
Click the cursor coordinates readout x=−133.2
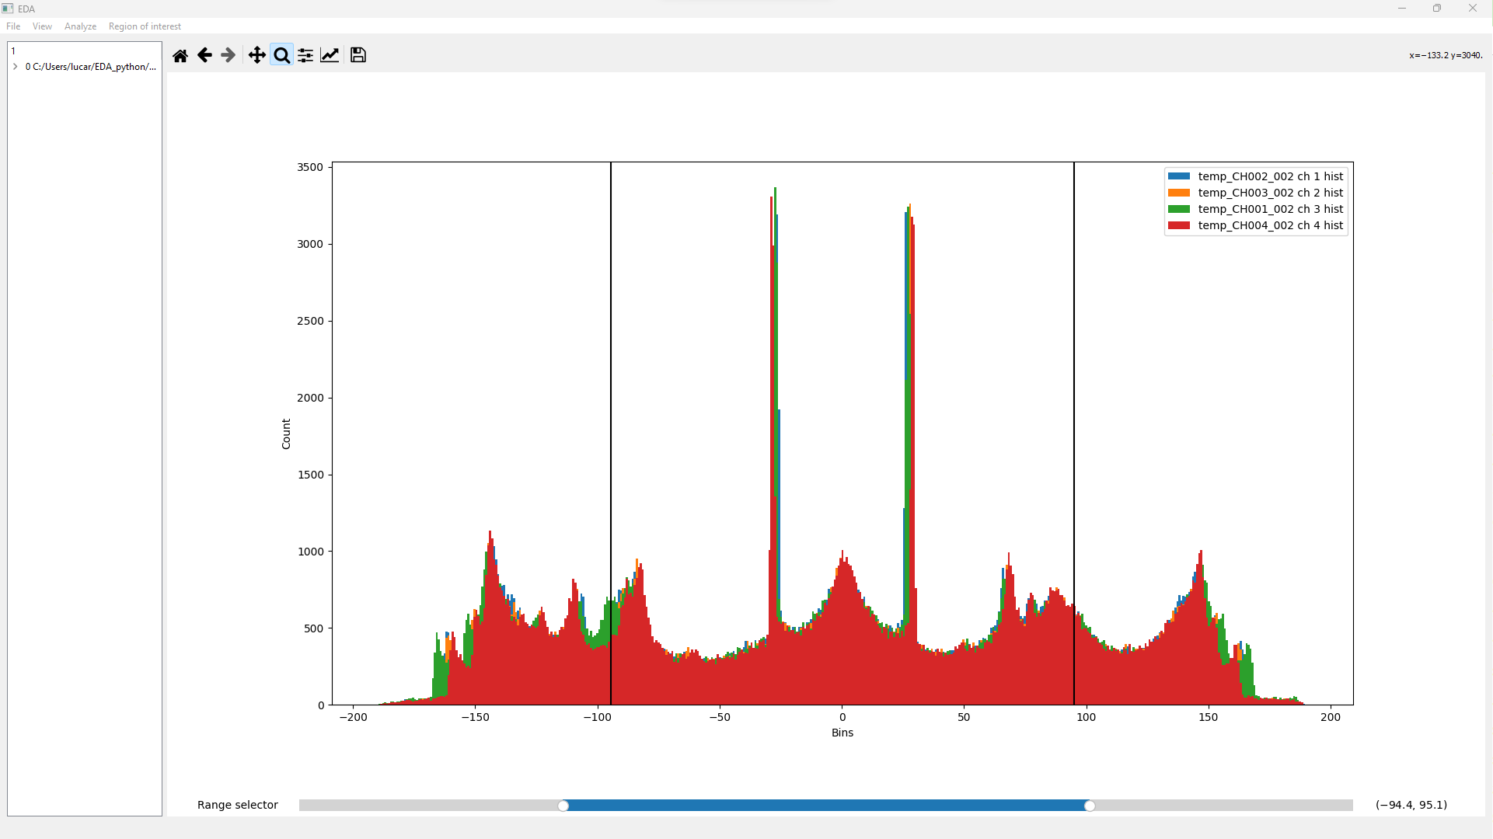(1446, 55)
